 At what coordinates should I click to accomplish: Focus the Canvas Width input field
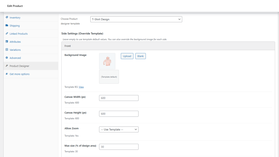(119, 98)
